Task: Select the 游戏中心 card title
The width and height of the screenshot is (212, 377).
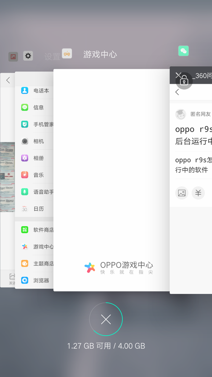Action: (x=100, y=55)
